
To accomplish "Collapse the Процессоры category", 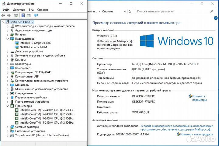I will 8,106.
